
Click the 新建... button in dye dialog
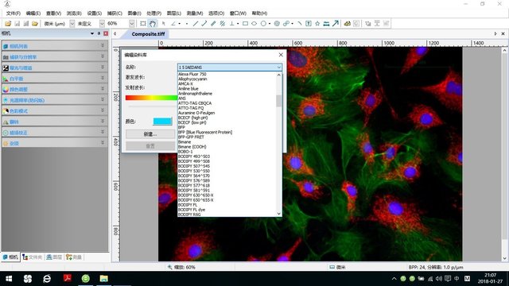[x=150, y=134]
